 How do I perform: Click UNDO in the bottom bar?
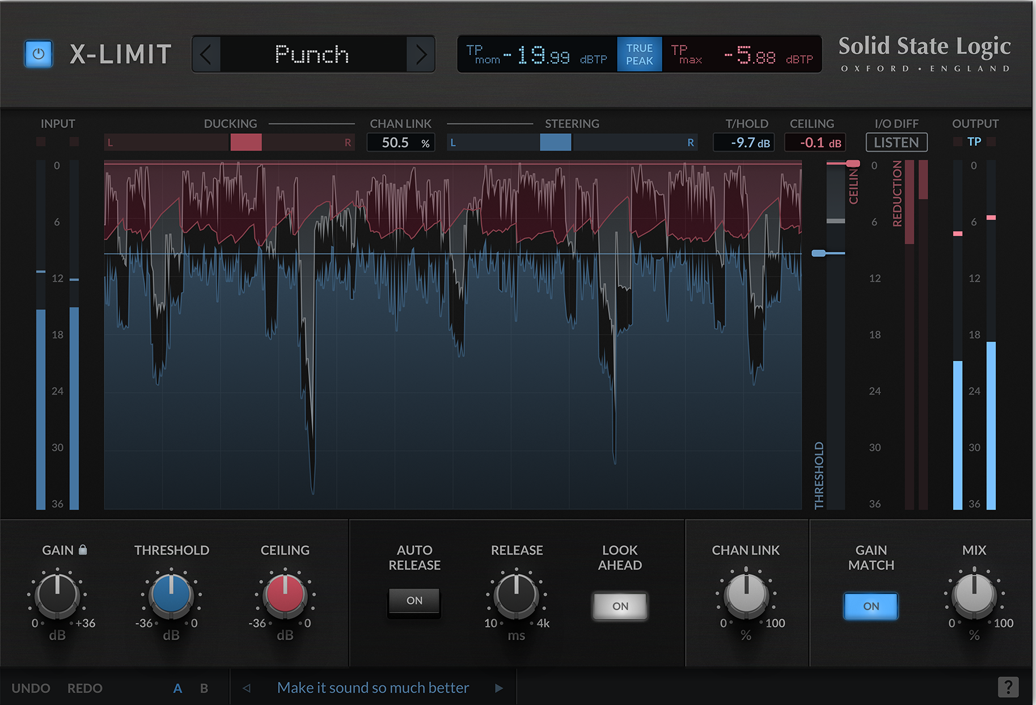coord(31,688)
